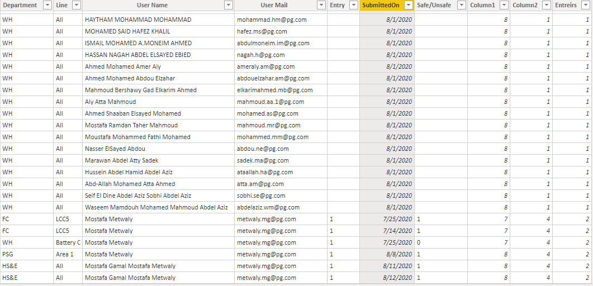Click cell Seif El Dine Abdel Aziz Sobhi Abdel Aziz
This screenshot has height=286, width=593.
coord(159,196)
